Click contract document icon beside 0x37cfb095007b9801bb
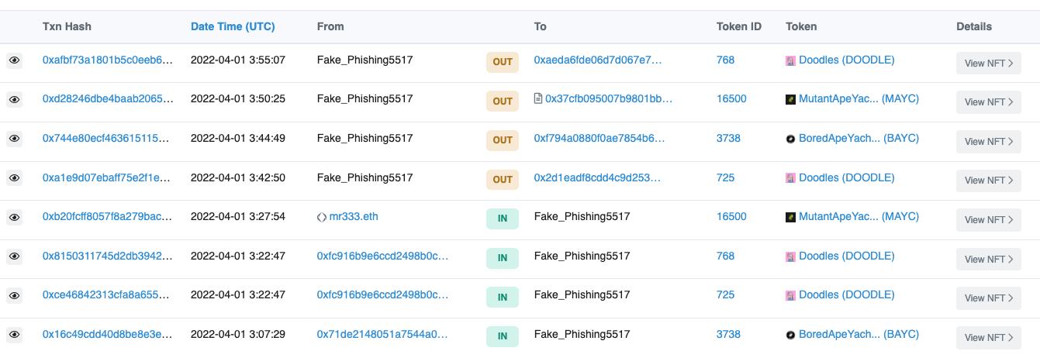Viewport: 1040px width, 358px height. [x=538, y=99]
